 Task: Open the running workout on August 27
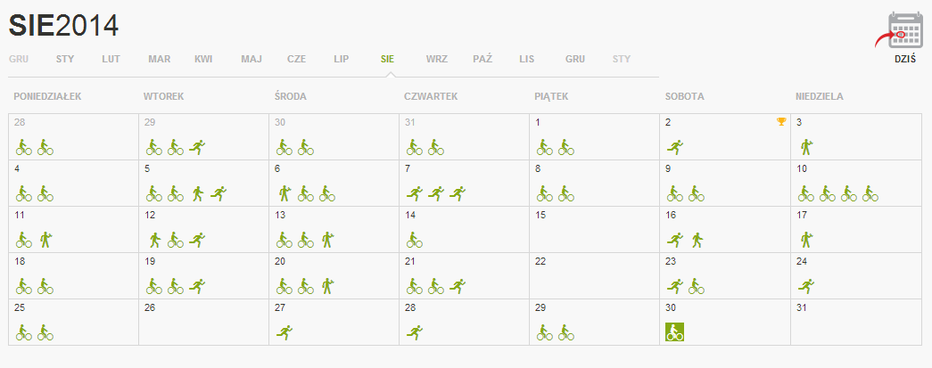click(x=285, y=331)
